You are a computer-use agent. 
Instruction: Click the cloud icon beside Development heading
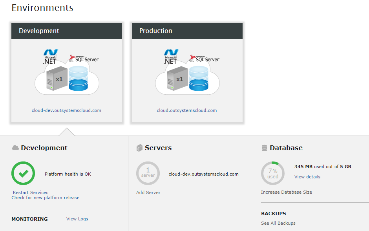click(15, 148)
